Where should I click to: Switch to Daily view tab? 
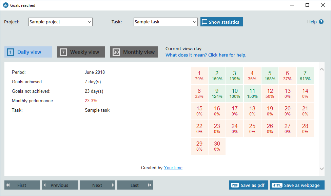(x=28, y=52)
